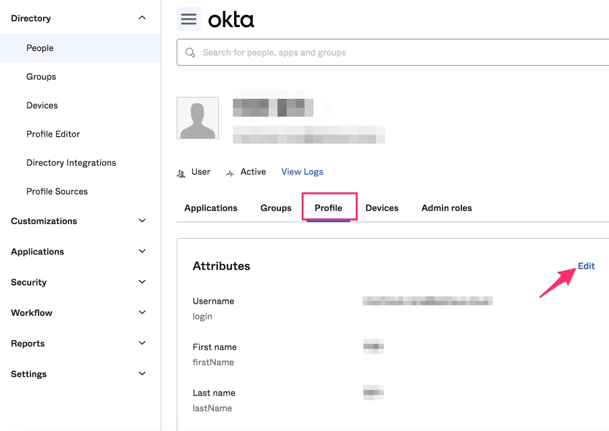This screenshot has height=431, width=609.
Task: Switch to the Groups tab
Action: [275, 208]
